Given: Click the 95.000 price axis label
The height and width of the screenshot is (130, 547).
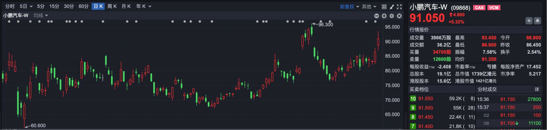Looking at the screenshot, I should click(x=392, y=27).
